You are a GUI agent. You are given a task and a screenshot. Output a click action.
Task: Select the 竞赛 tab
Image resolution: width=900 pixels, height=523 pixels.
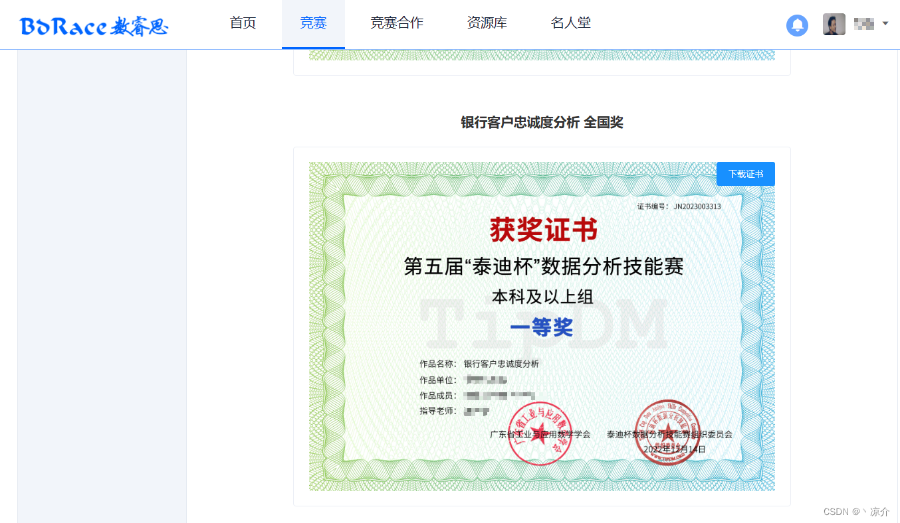pyautogui.click(x=313, y=23)
